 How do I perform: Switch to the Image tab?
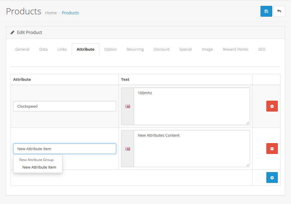(x=207, y=49)
